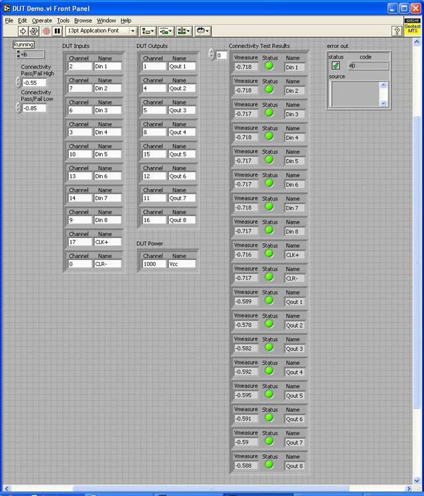Click the source box scroll down arrow
This screenshot has height=496, width=424.
384,103
